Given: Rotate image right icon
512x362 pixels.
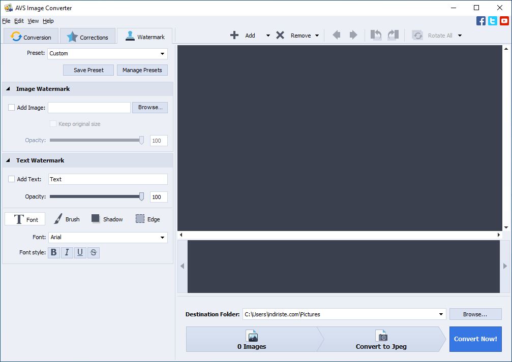Looking at the screenshot, I should (393, 35).
